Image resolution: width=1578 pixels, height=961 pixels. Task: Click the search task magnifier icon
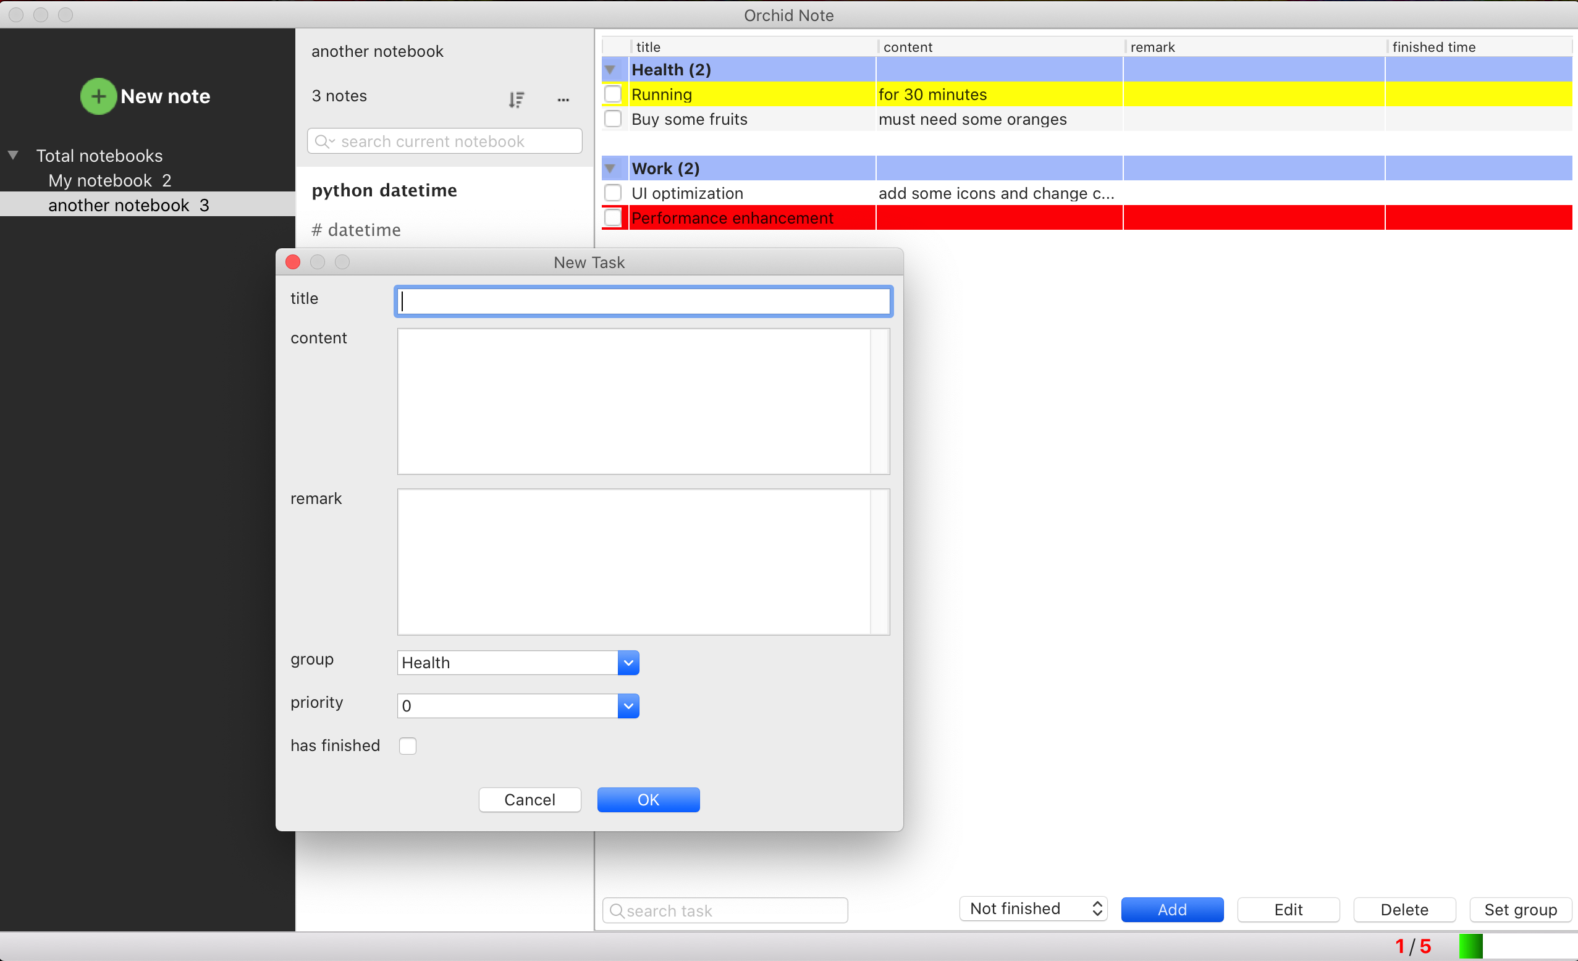point(616,910)
